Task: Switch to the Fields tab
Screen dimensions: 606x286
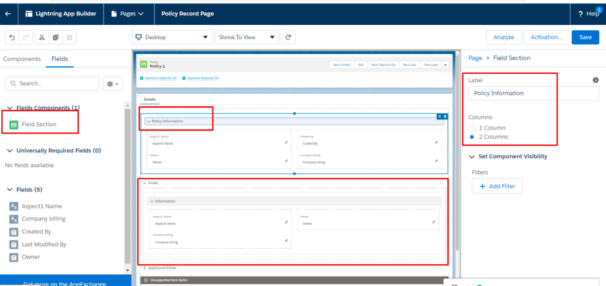Action: [60, 58]
